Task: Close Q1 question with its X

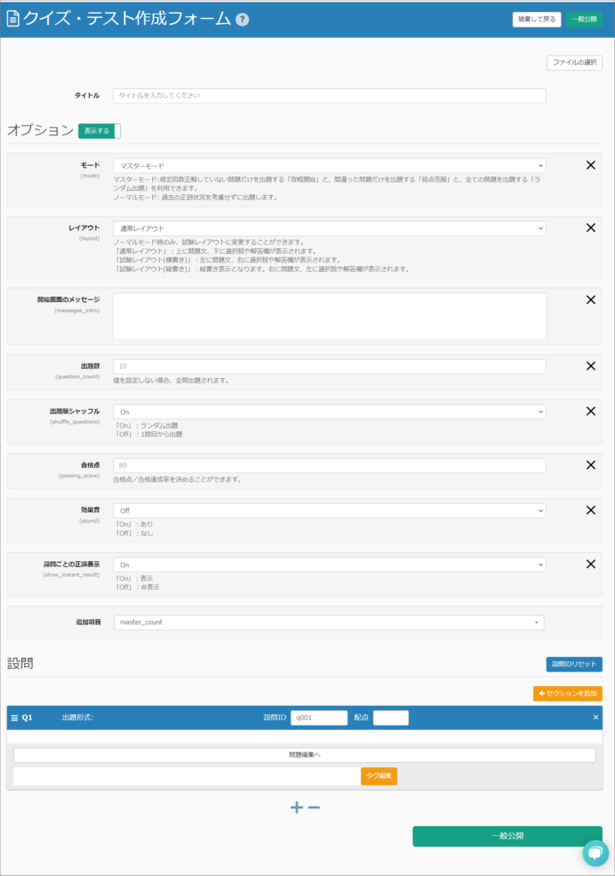Action: pyautogui.click(x=595, y=718)
